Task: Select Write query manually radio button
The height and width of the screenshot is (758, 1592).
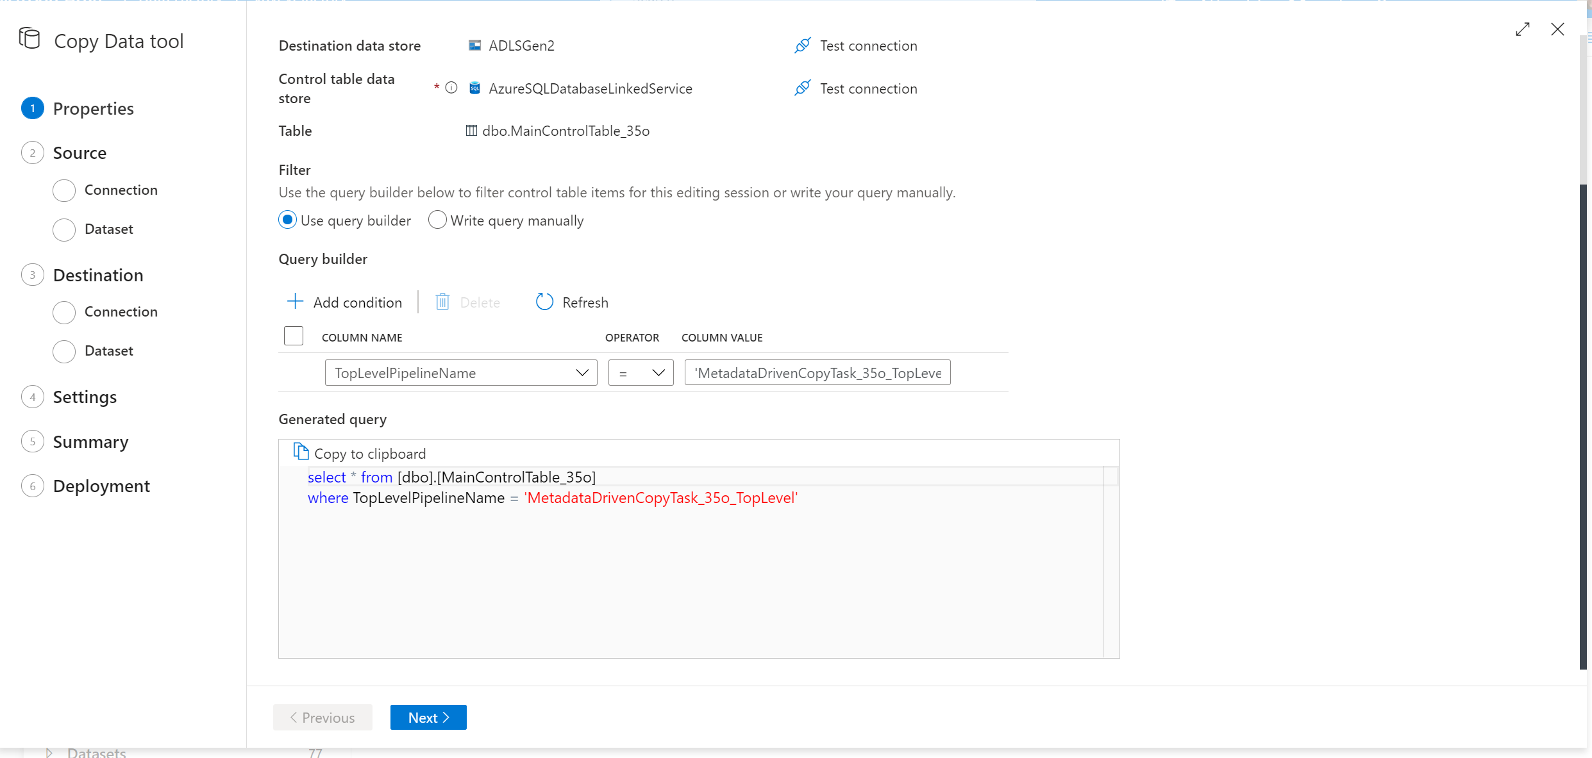Action: point(435,220)
